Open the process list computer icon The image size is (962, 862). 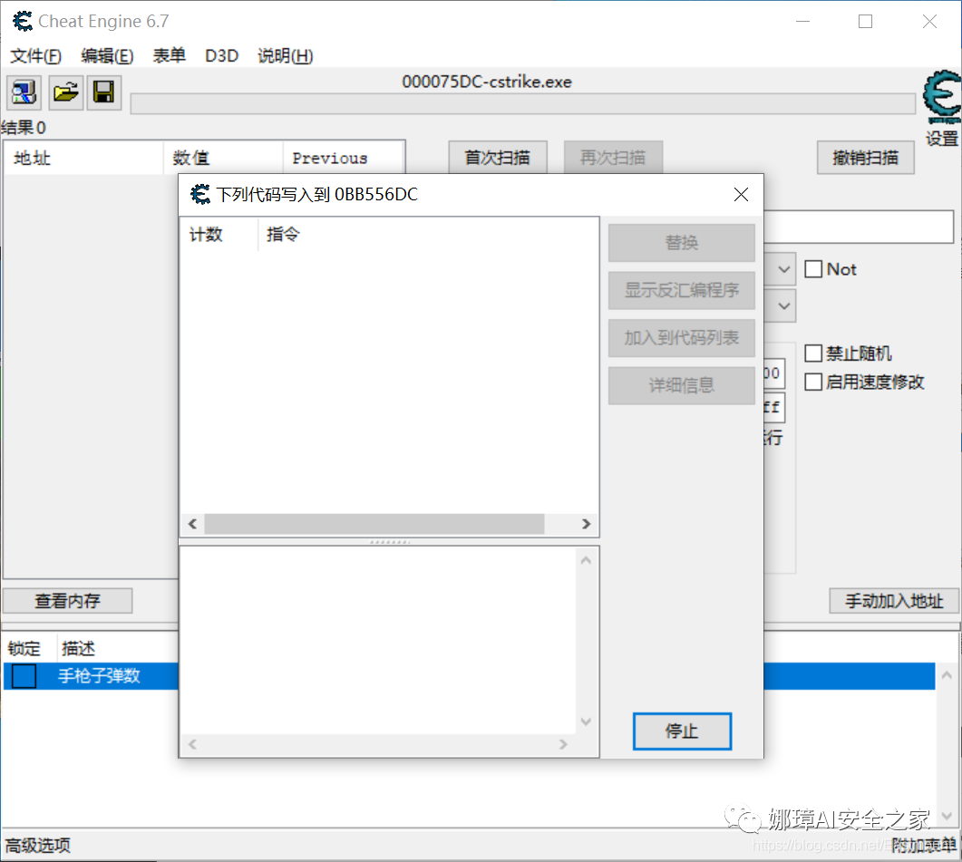click(x=24, y=92)
